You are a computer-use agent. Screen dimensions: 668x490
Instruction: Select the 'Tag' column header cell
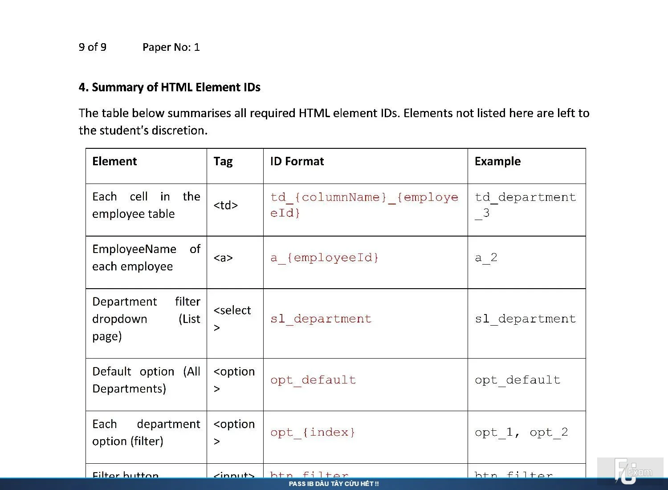click(235, 166)
